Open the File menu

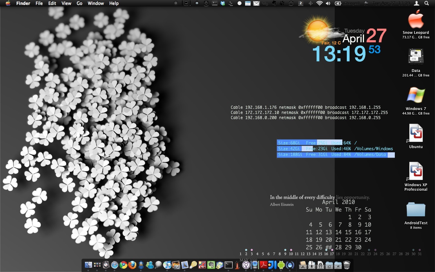(x=39, y=3)
